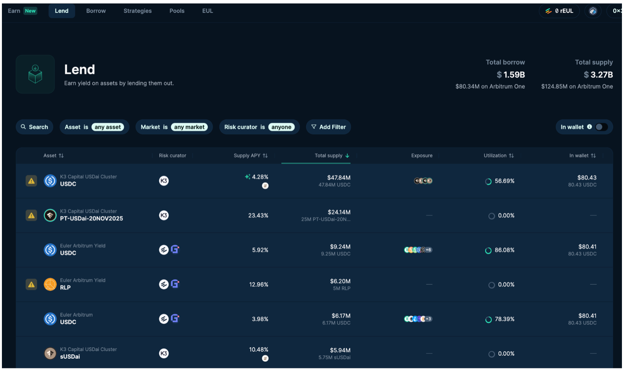Click the sparkle rewards icon beside 4.28% APY
The image size is (625, 371).
click(247, 177)
